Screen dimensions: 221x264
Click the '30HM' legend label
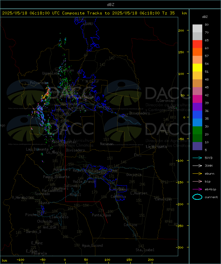(208, 166)
